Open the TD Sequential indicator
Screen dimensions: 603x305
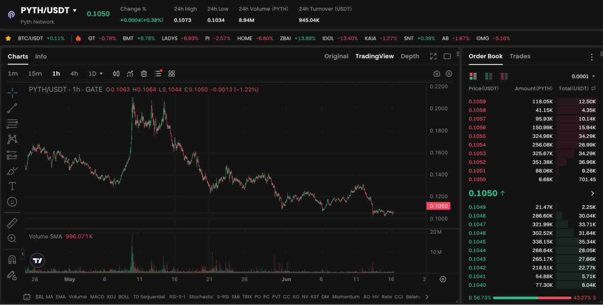tap(149, 297)
